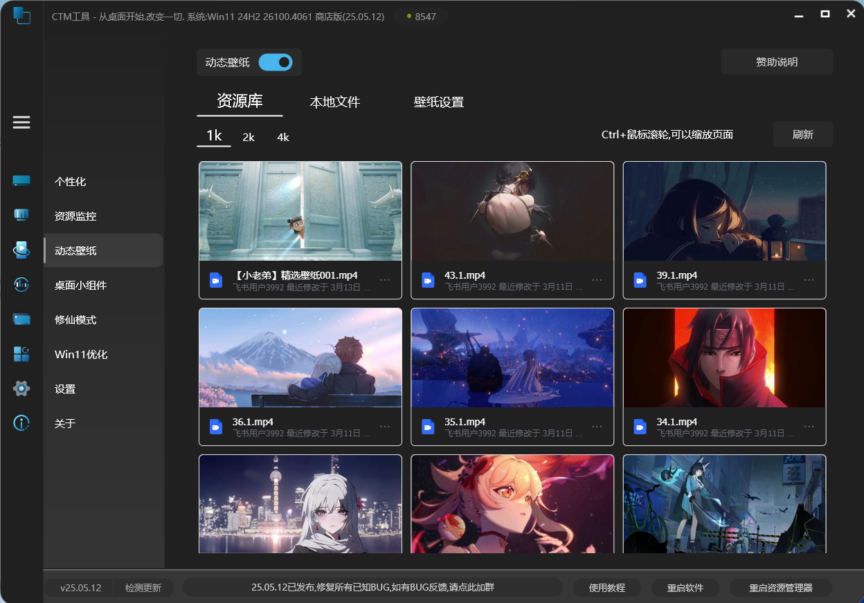Click file name 36.1.mp4
Image resolution: width=864 pixels, height=603 pixels.
click(x=253, y=422)
